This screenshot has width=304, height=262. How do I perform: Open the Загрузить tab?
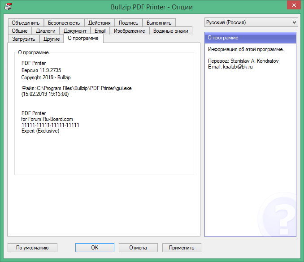click(x=24, y=39)
